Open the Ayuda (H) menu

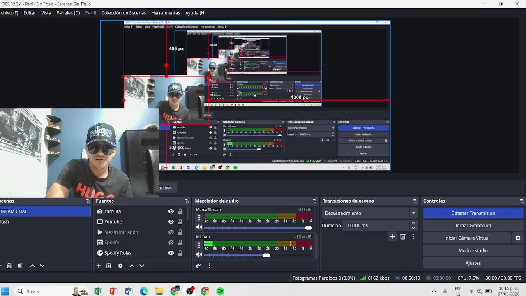click(x=196, y=13)
